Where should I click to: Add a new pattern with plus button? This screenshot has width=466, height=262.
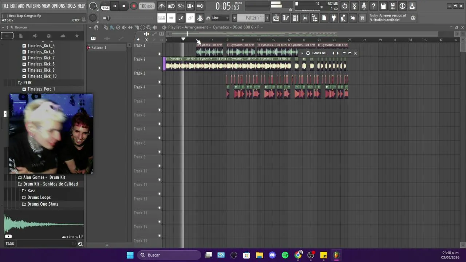(x=267, y=18)
